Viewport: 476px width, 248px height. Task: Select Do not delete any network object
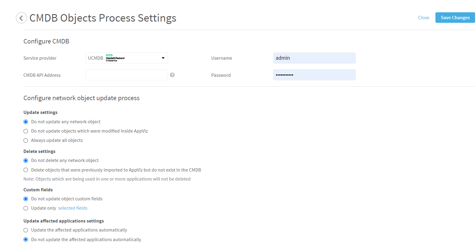tap(26, 160)
